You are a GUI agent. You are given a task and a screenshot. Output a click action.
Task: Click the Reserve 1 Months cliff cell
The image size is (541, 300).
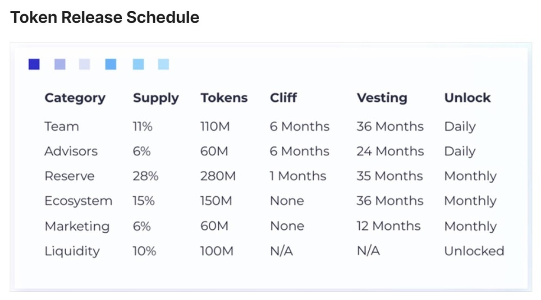point(298,176)
